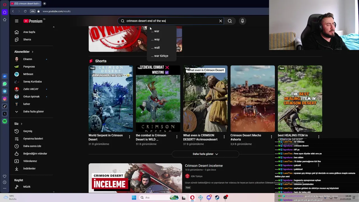Image resolution: width=359 pixels, height=202 pixels.
Task: Open options for HEALING ITEM short
Action: [x=319, y=137]
